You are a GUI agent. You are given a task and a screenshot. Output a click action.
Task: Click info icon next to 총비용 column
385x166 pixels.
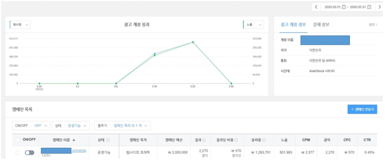click(x=264, y=140)
